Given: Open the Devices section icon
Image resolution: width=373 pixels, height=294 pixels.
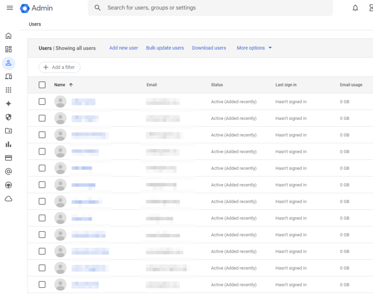Looking at the screenshot, I should (8, 77).
